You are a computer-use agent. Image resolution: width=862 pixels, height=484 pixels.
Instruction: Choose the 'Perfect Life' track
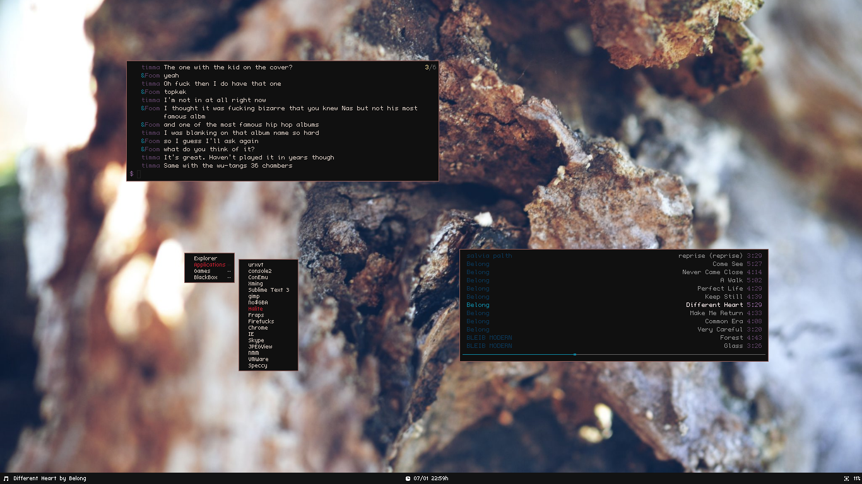click(x=720, y=289)
